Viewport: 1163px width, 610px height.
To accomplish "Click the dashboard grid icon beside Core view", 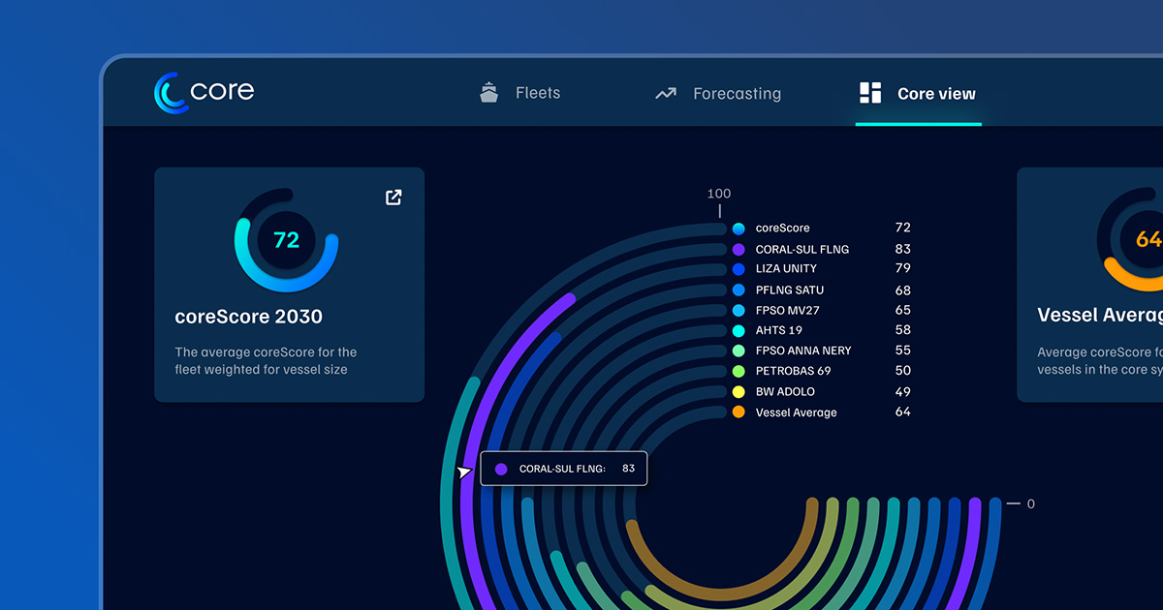I will tap(870, 93).
